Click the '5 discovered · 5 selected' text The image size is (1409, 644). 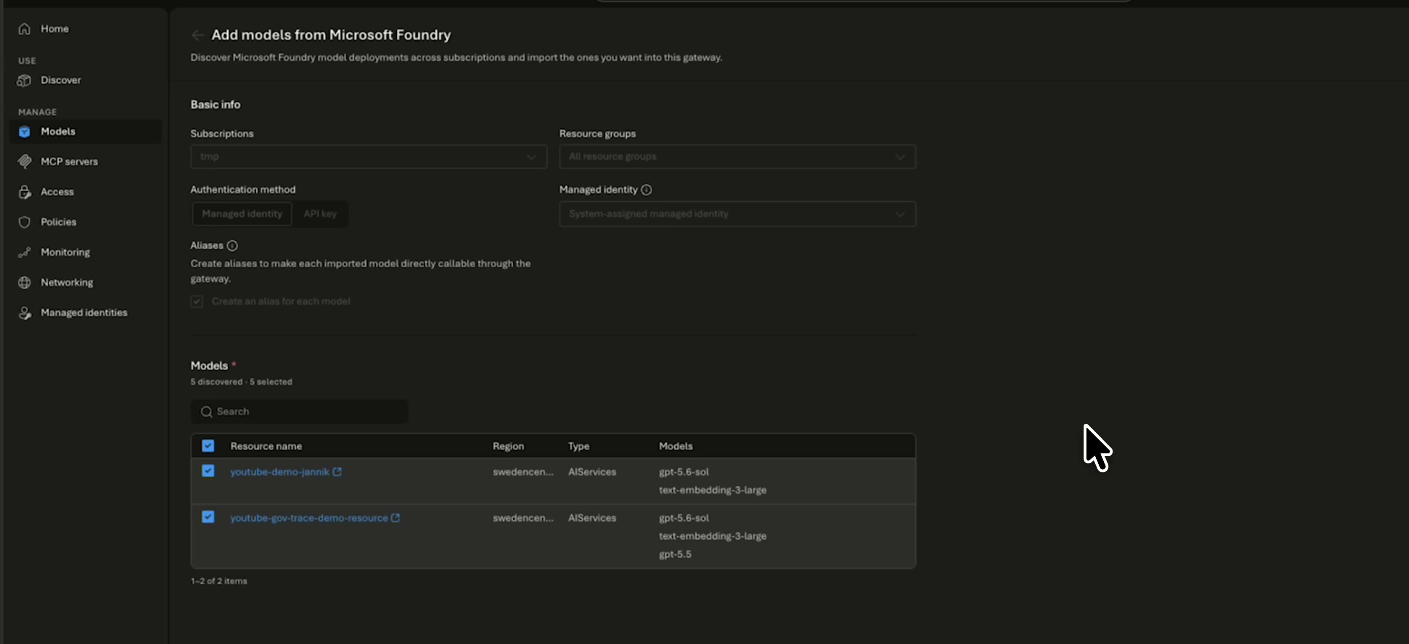coord(241,382)
